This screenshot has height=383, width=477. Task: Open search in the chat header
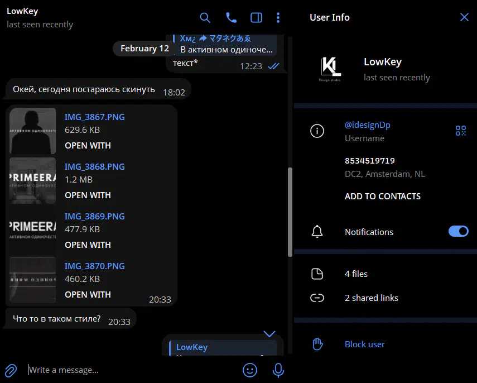tap(205, 18)
